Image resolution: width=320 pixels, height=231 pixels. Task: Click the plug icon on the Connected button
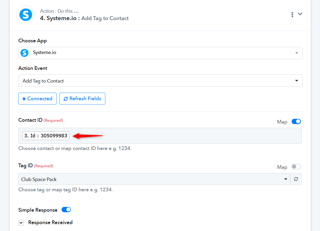pos(24,99)
